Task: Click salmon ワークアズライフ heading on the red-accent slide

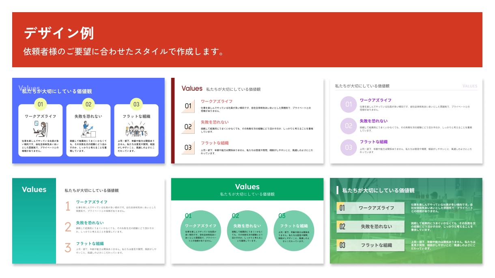Action: point(217,101)
